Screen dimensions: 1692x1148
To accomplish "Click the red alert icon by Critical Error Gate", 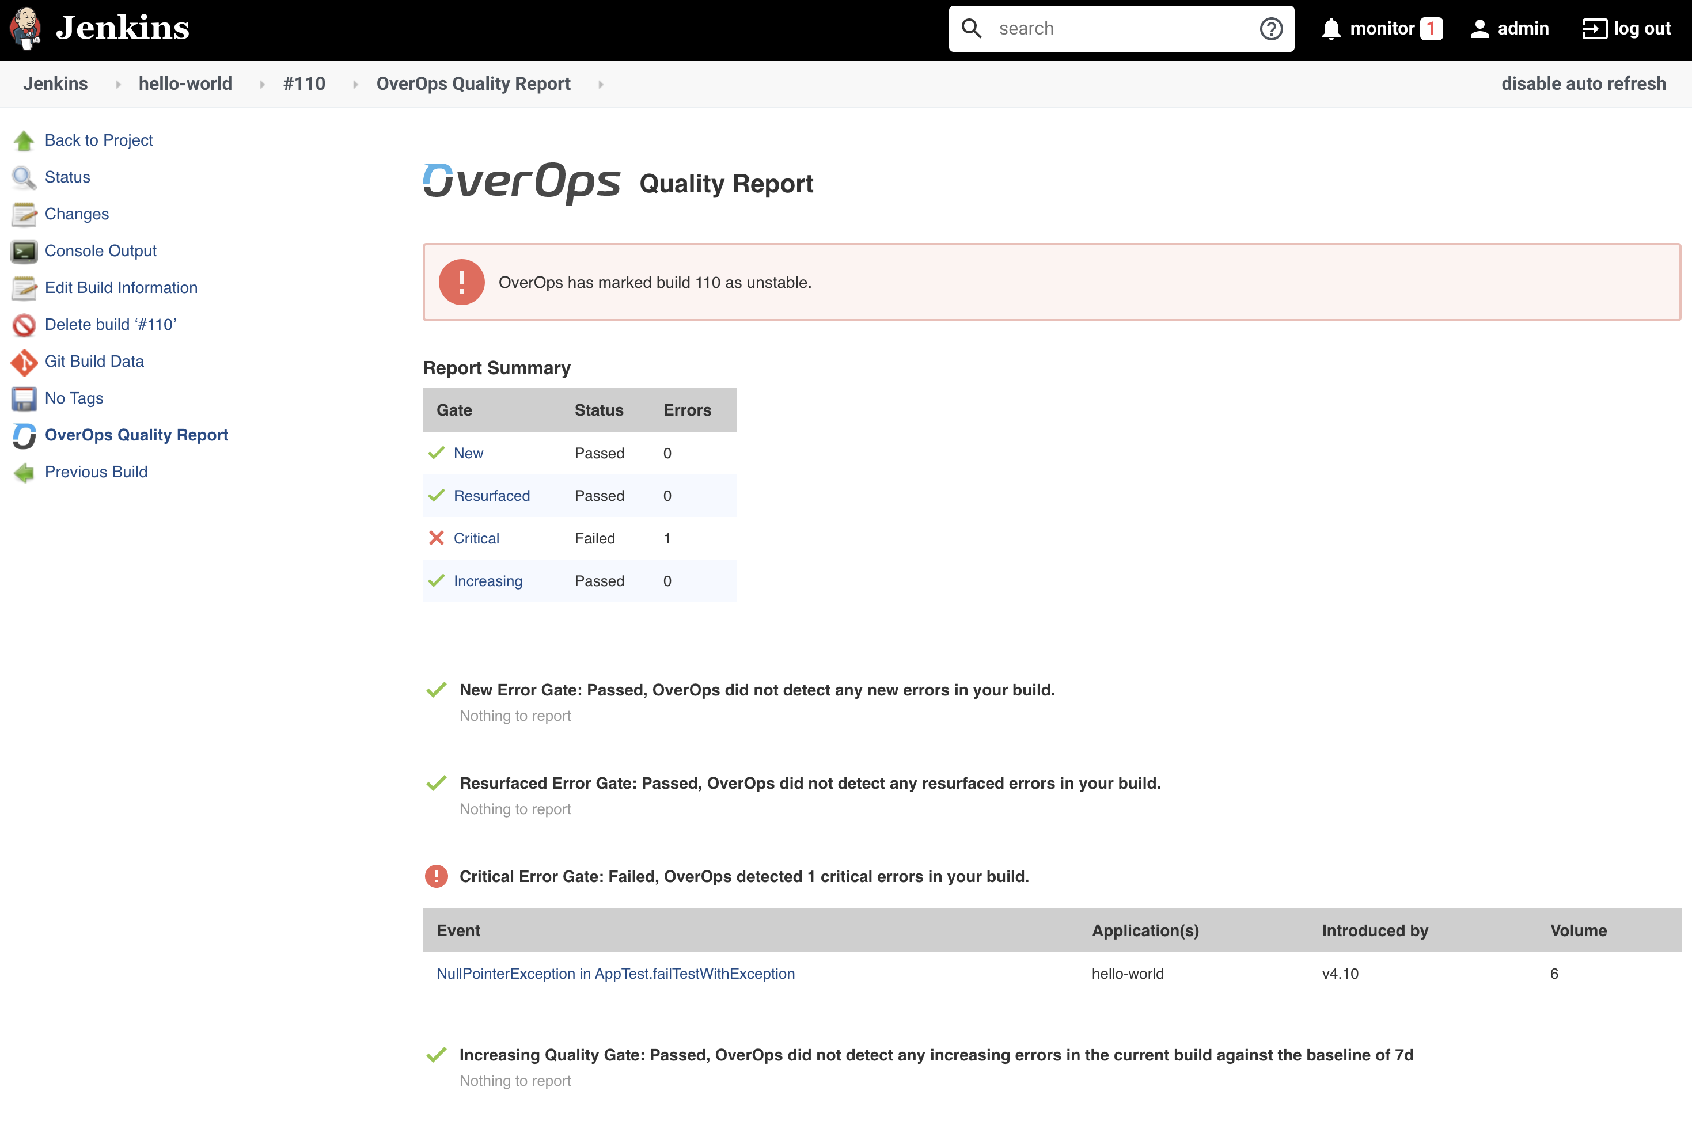I will (436, 876).
